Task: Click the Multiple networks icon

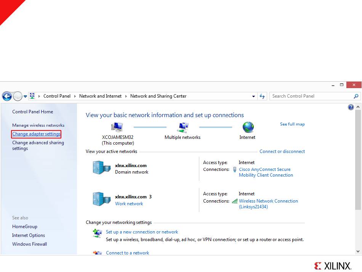Action: [183, 127]
